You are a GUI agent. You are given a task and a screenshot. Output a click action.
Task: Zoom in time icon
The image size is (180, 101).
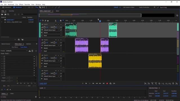152,84
